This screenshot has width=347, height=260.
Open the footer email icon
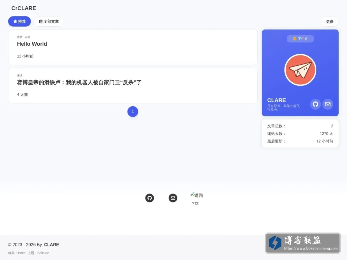[173, 198]
